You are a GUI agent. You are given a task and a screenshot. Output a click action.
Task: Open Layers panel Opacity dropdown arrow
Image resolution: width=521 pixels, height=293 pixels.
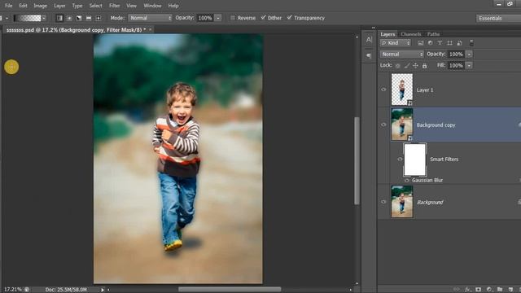tap(469, 55)
